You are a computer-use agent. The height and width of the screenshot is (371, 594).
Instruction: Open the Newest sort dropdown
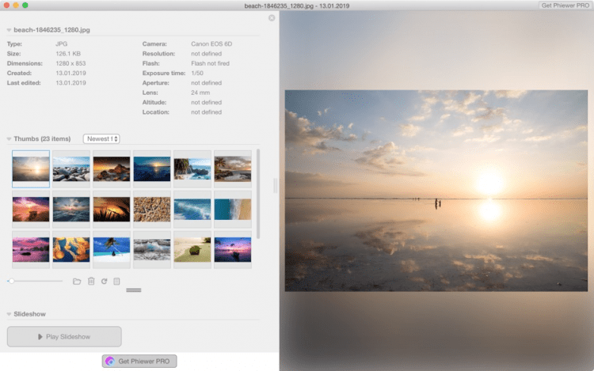(101, 138)
